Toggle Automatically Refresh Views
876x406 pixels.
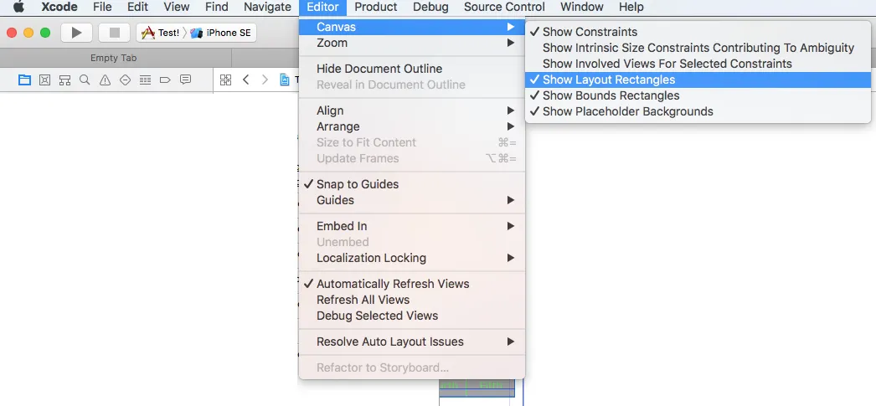(412, 284)
